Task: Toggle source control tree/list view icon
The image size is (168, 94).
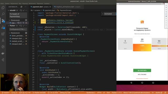Action: pos(22,7)
